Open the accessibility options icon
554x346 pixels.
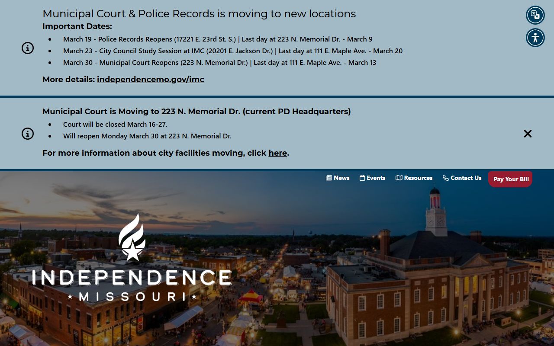pyautogui.click(x=535, y=38)
